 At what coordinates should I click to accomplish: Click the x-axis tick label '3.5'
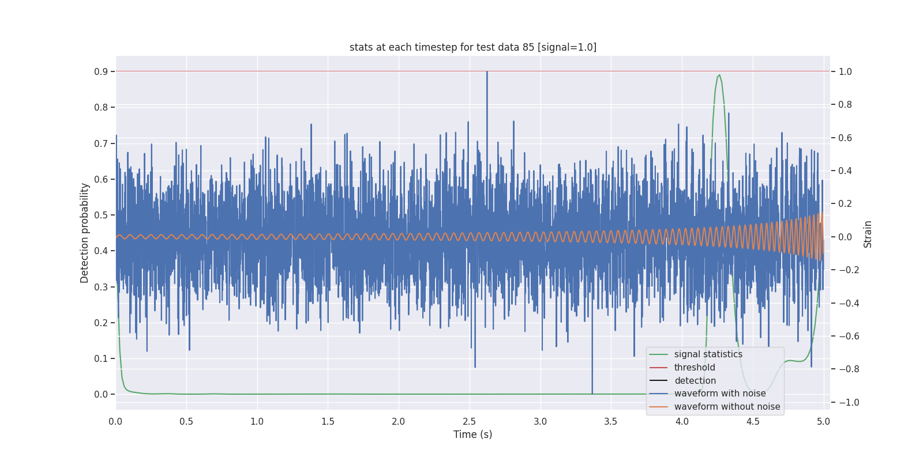click(x=611, y=422)
